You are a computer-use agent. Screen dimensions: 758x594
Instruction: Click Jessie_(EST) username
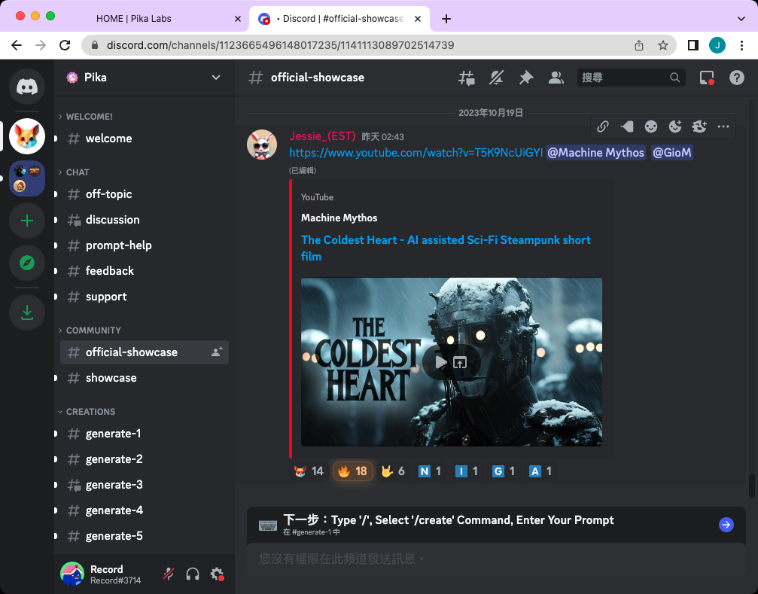coord(322,136)
